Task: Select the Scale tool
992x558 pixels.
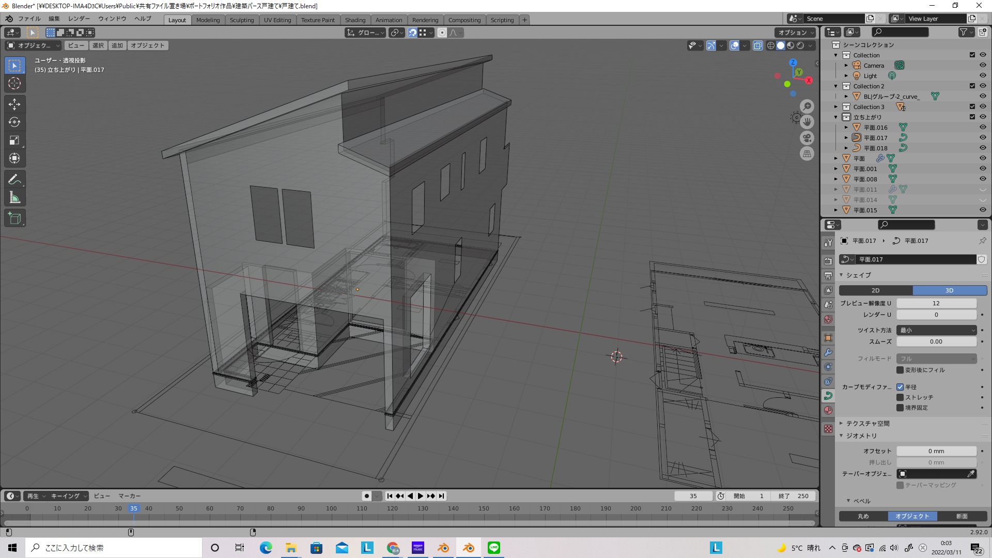Action: tap(14, 141)
